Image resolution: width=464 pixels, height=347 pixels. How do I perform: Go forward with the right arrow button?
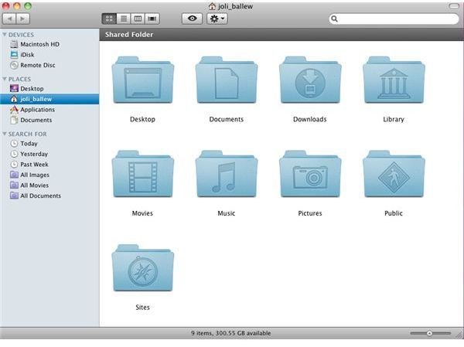[22, 19]
